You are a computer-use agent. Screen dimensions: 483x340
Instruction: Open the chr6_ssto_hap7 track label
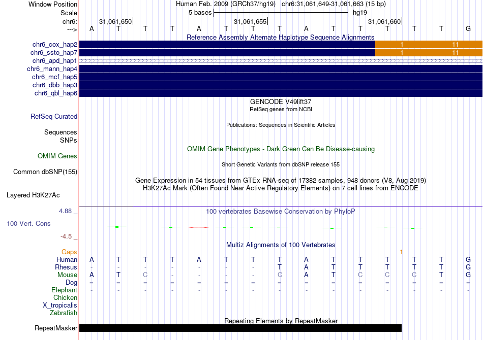pyautogui.click(x=53, y=53)
